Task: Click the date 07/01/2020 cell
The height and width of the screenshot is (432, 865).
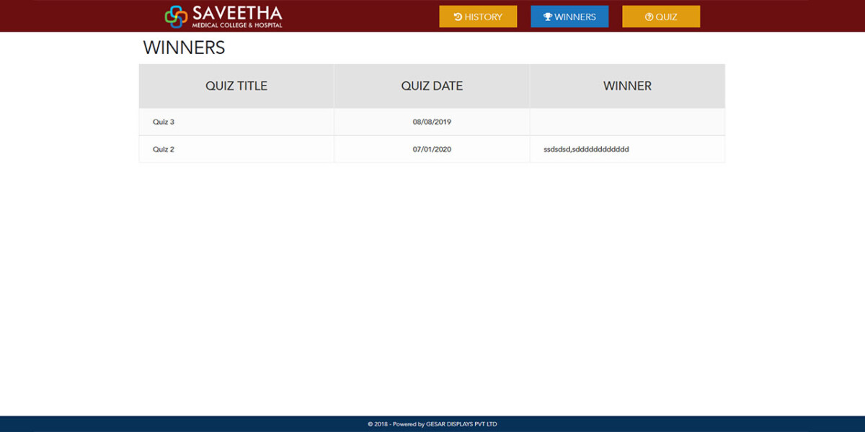Action: coord(432,149)
